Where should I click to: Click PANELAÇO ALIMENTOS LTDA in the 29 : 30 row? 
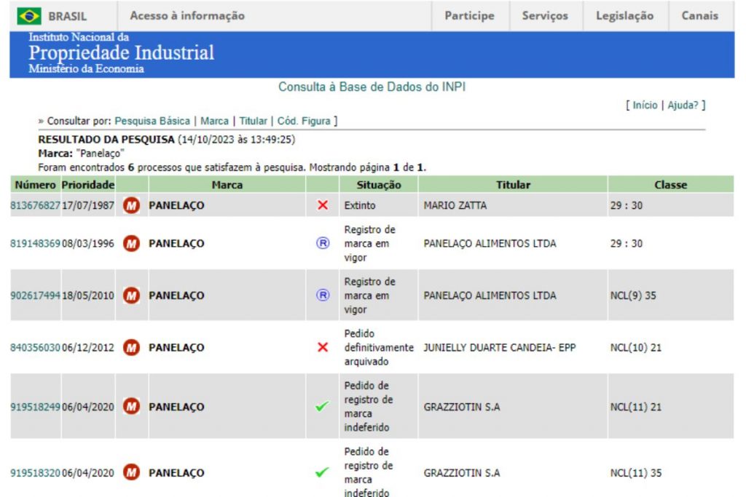(x=490, y=244)
